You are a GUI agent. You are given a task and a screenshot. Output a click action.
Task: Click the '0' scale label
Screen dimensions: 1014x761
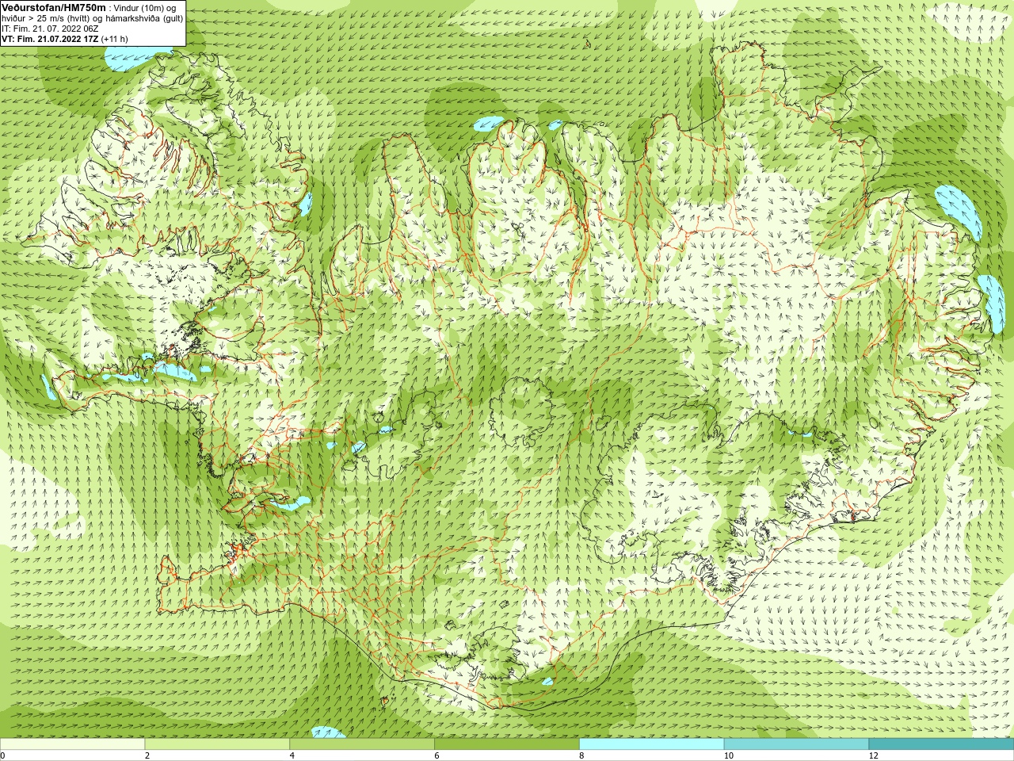click(2, 755)
